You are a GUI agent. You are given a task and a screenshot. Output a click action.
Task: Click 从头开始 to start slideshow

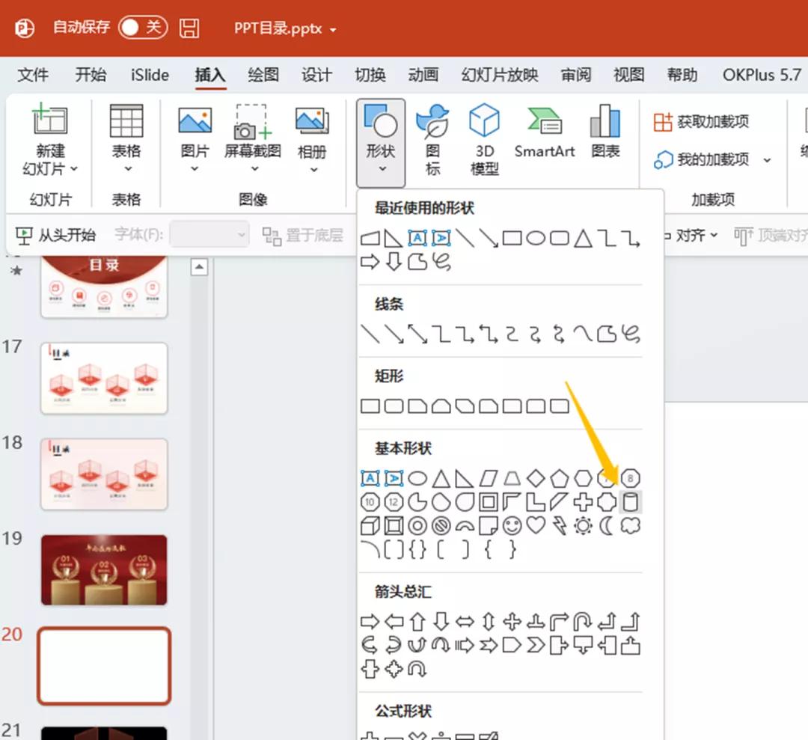click(x=57, y=235)
